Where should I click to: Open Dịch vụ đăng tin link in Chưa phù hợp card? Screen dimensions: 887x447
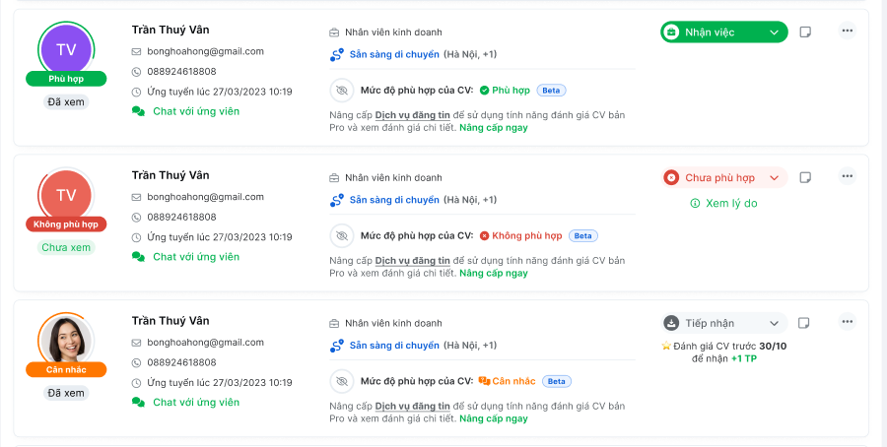(x=412, y=261)
